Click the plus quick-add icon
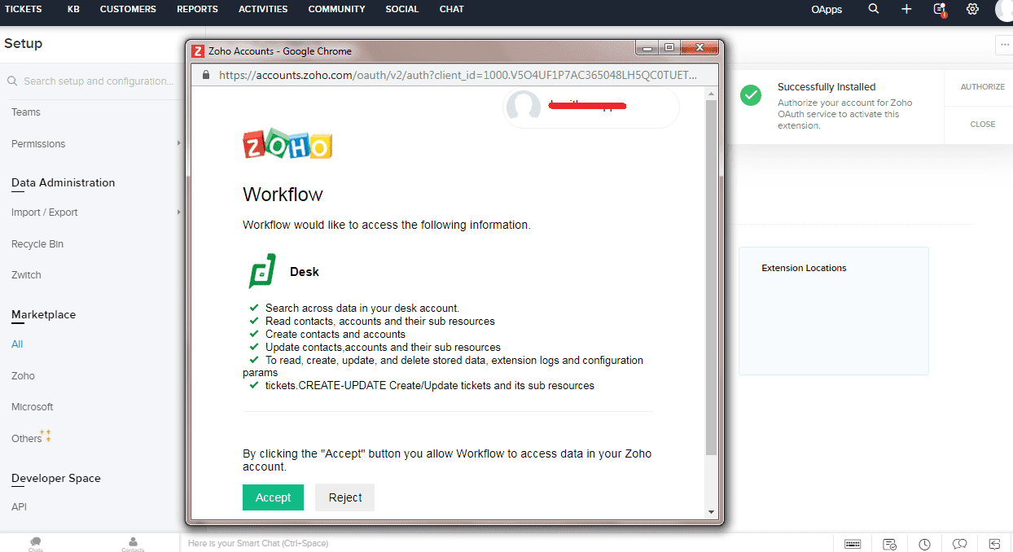This screenshot has height=552, width=1013. click(x=906, y=9)
